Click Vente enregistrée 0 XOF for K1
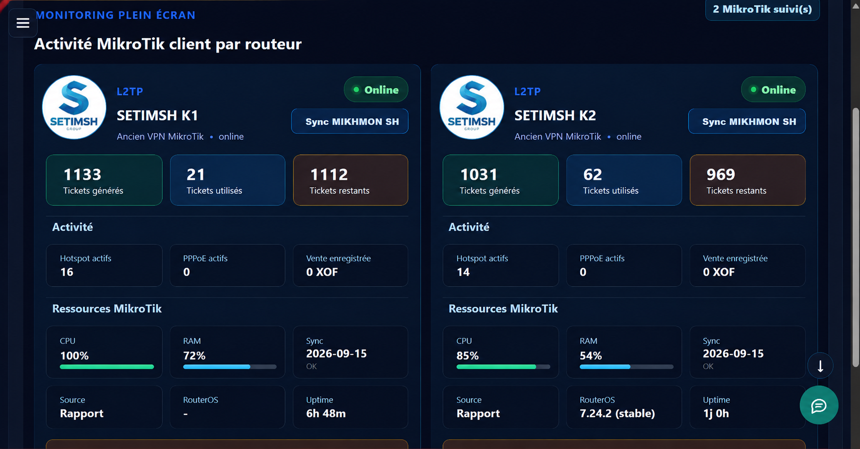 click(x=351, y=265)
